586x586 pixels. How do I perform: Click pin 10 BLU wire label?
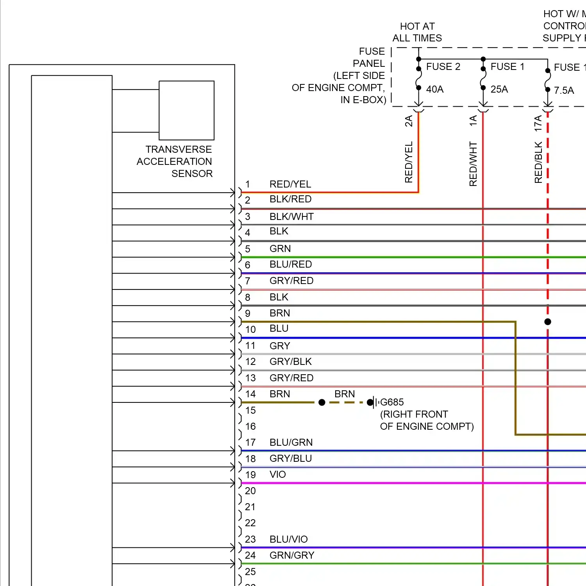point(279,329)
